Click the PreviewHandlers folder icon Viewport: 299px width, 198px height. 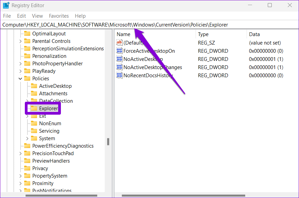(x=27, y=161)
